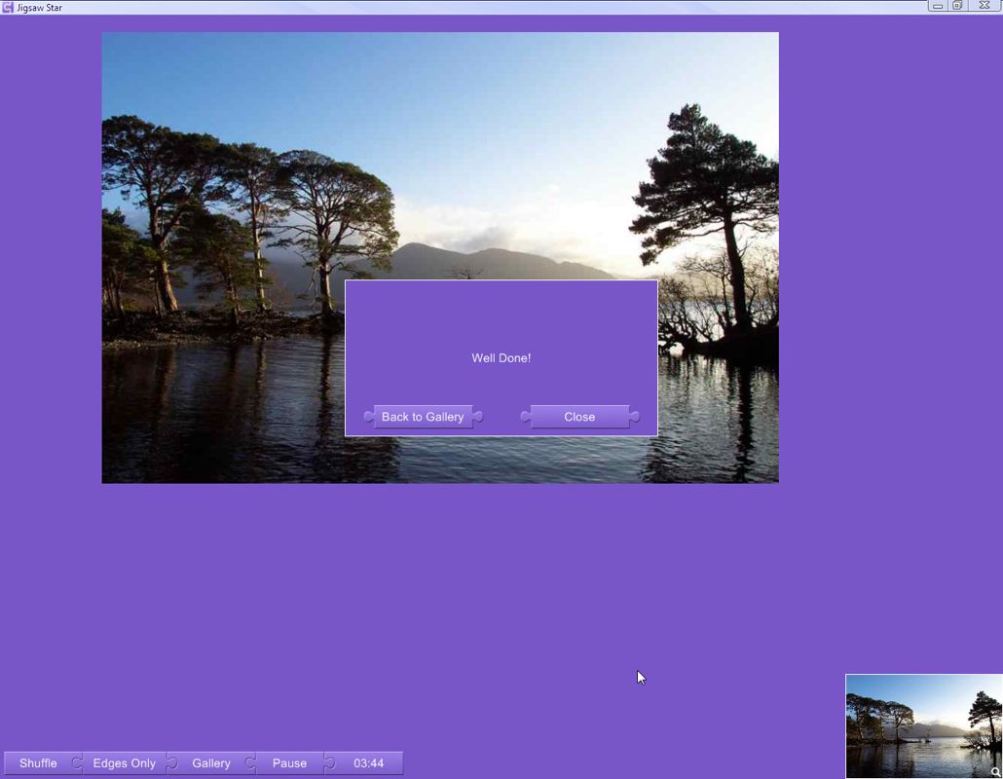
Task: Close the Jigsaw Star window
Action: click(984, 6)
